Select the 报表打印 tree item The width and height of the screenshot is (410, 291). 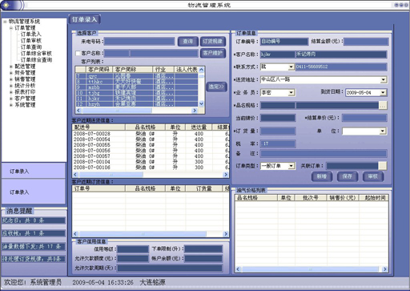(x=25, y=92)
